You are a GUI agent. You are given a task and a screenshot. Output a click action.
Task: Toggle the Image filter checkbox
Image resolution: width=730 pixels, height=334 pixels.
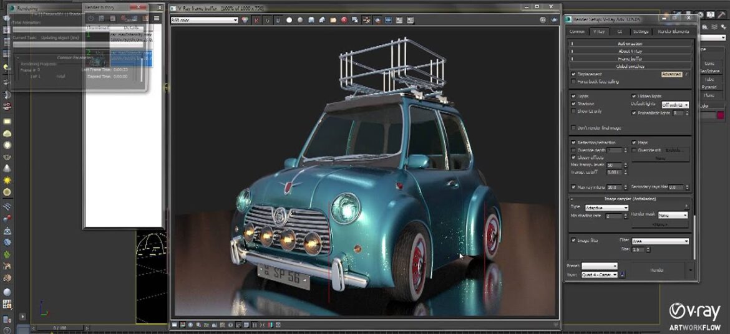573,240
